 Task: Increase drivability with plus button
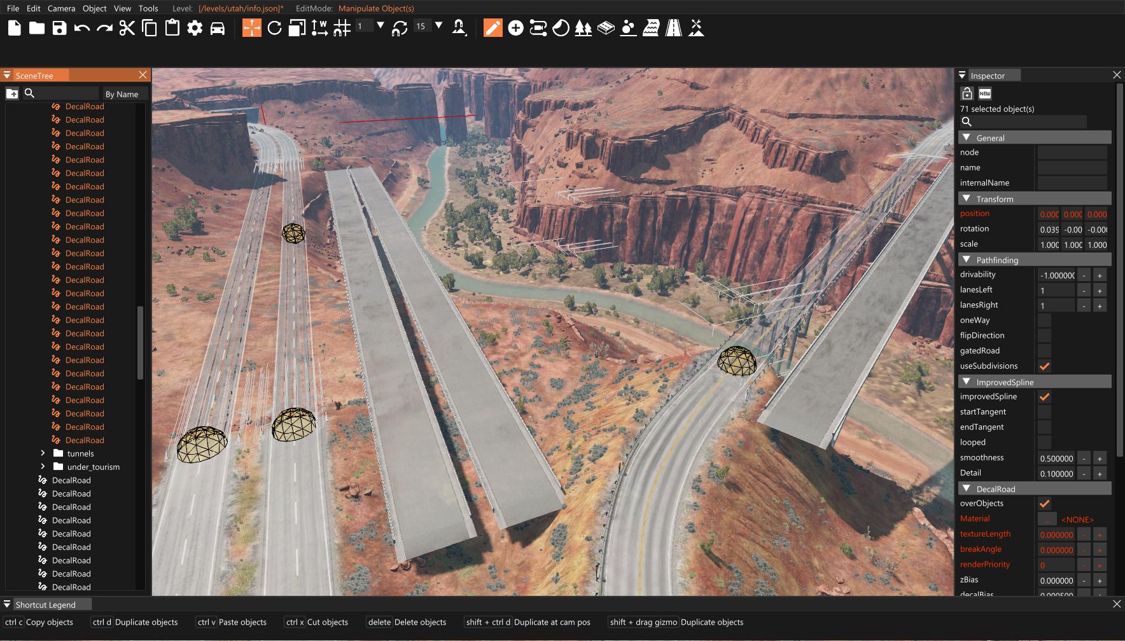click(x=1100, y=275)
